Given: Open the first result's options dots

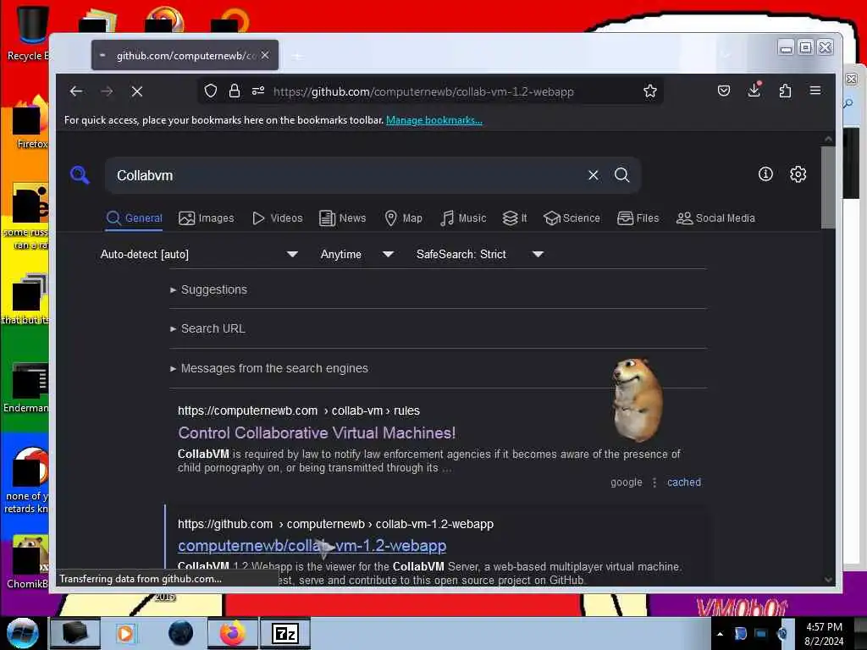Looking at the screenshot, I should [654, 482].
